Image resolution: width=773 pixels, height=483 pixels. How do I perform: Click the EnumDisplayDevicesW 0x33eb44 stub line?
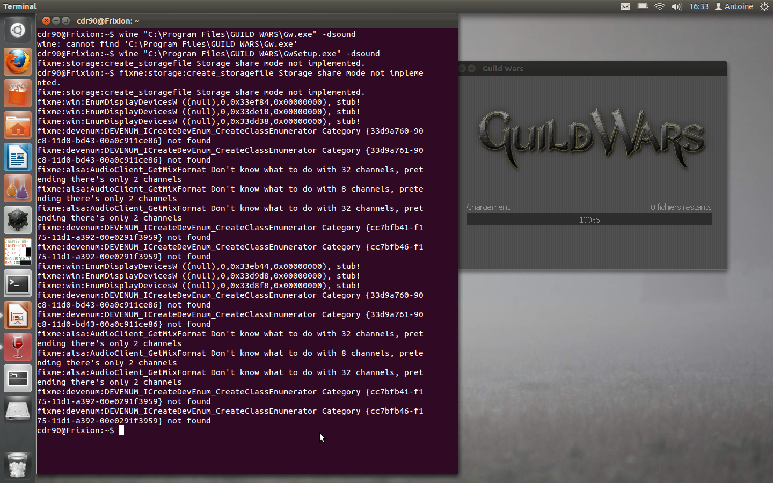[199, 266]
